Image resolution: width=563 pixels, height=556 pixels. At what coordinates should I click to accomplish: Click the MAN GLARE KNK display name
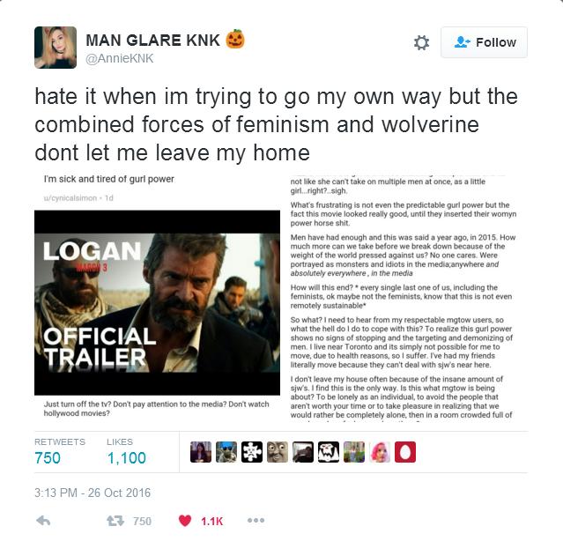tap(153, 41)
